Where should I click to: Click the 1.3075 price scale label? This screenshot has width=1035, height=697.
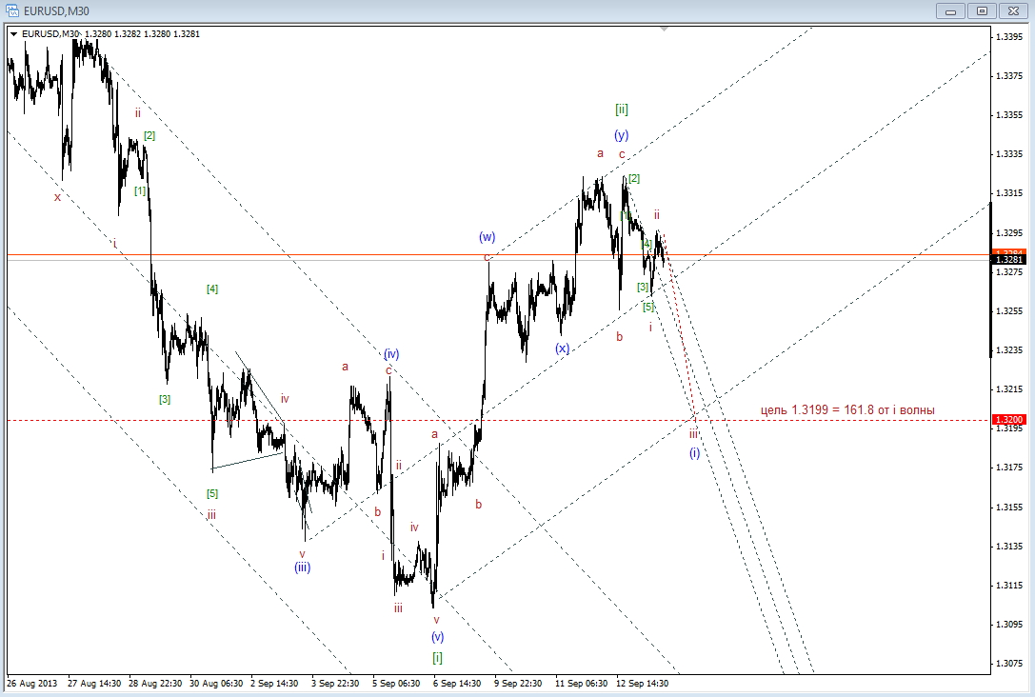(1009, 664)
